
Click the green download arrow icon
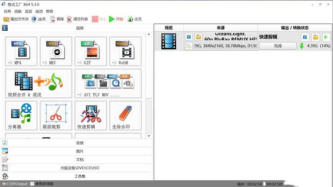302,46
